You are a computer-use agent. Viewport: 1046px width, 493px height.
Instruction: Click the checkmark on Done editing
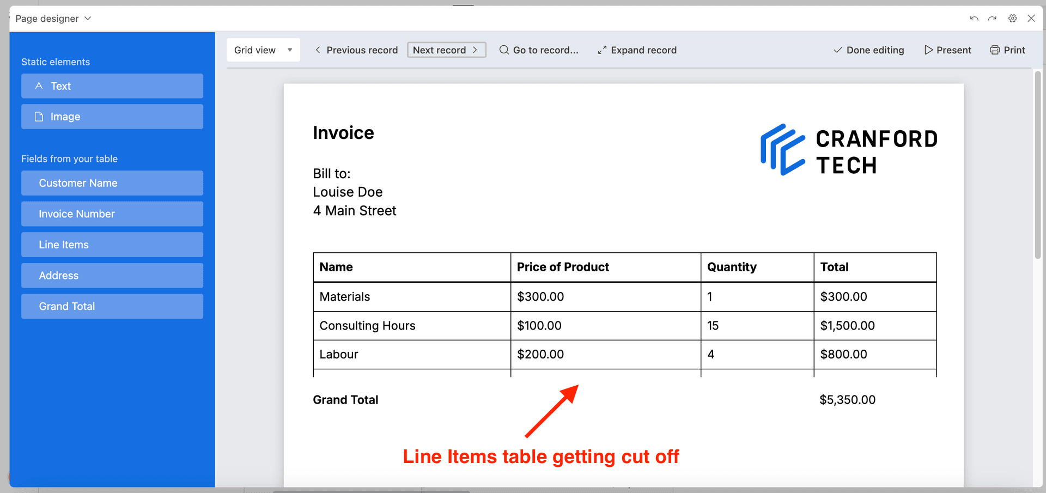pyautogui.click(x=837, y=50)
